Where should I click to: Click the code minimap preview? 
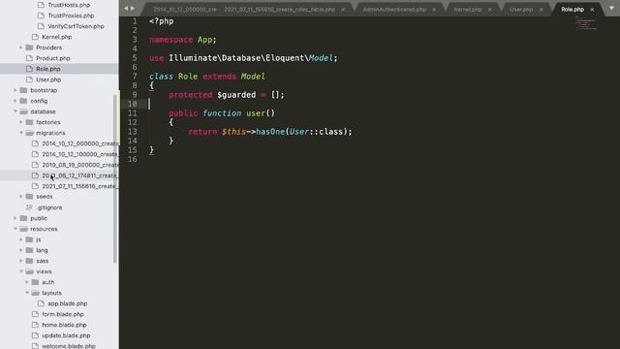click(x=585, y=23)
